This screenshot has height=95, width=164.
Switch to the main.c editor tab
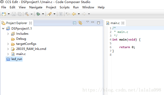click(x=115, y=23)
